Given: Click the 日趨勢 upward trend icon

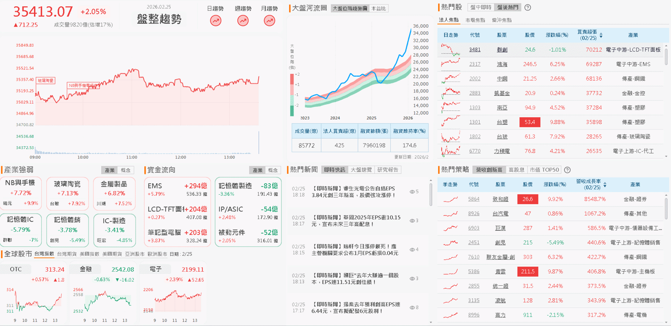Looking at the screenshot, I should click(x=216, y=20).
